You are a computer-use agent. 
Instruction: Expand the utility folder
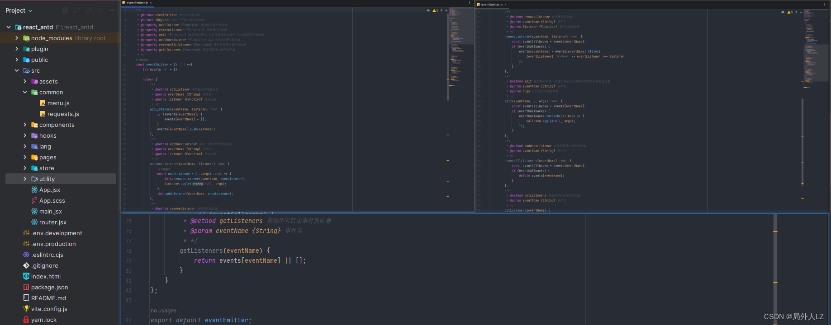tap(25, 179)
